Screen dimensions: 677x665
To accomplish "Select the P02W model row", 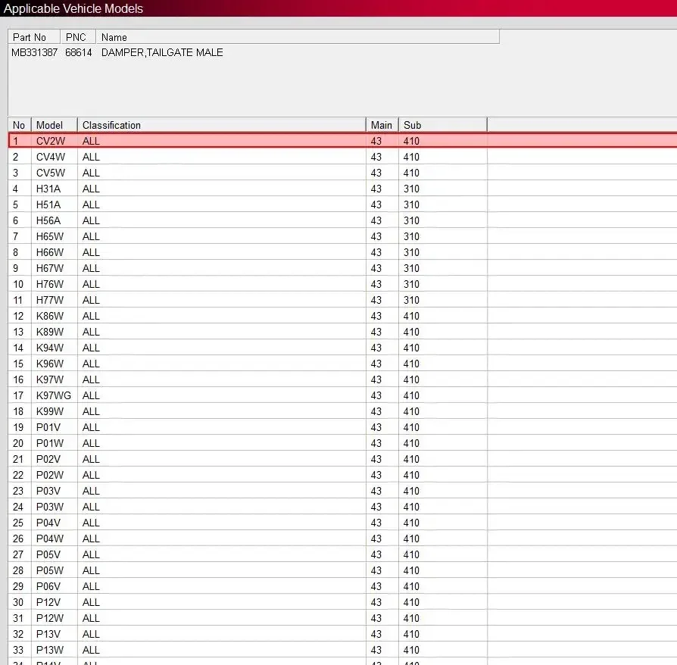I will pos(343,475).
